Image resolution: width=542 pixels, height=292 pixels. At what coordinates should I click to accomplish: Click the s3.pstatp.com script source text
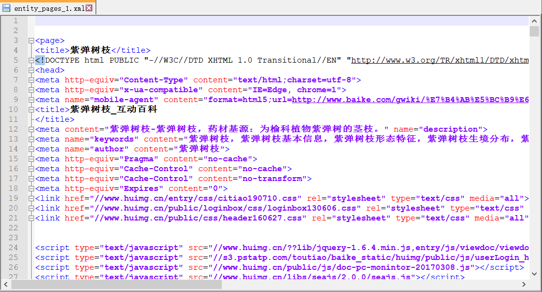click(x=369, y=258)
